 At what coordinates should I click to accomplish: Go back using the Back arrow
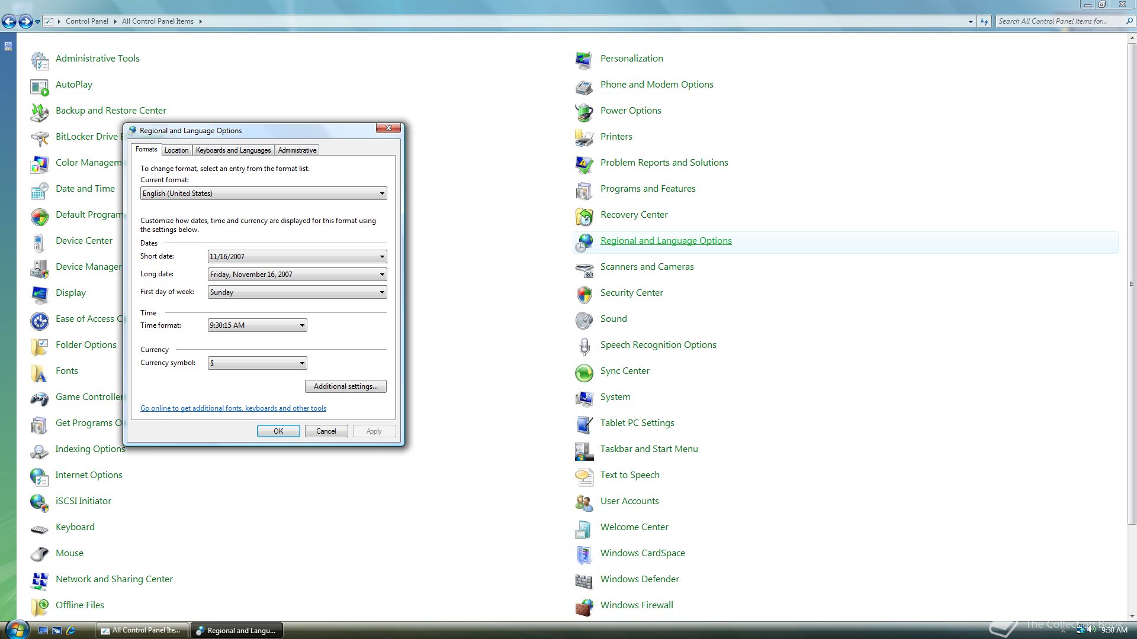pyautogui.click(x=9, y=22)
